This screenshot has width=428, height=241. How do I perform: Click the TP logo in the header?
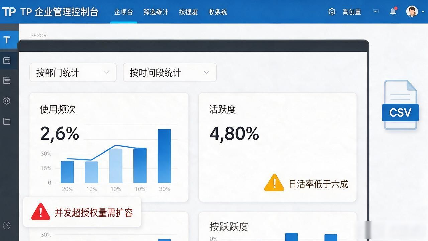(9, 12)
